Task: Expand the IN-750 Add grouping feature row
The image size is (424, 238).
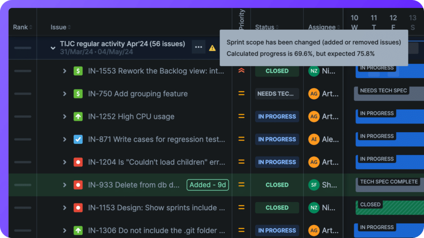Action: point(65,94)
